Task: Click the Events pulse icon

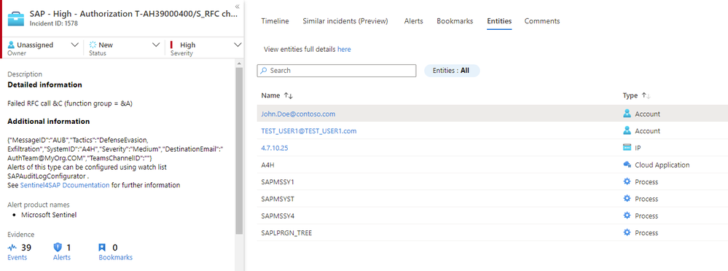Action: [12, 248]
